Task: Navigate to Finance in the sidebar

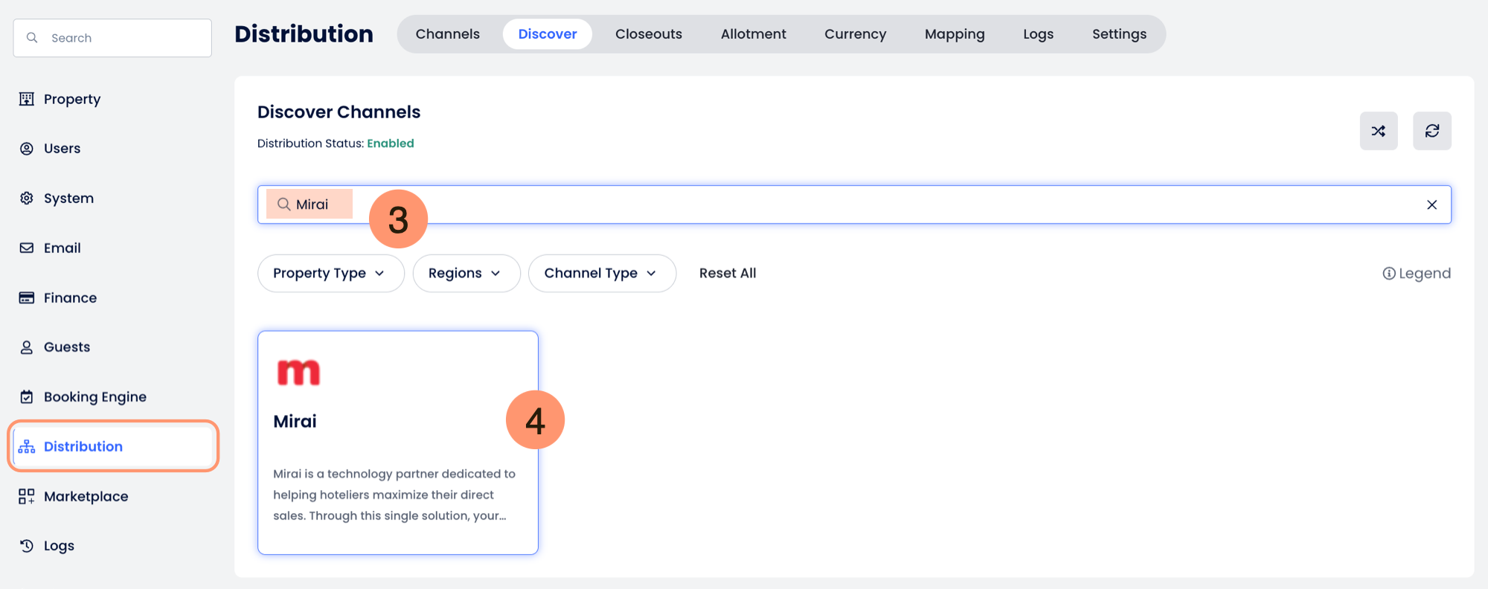Action: [x=70, y=297]
